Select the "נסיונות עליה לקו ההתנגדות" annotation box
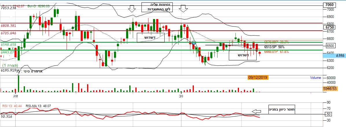The height and width of the screenshot is (127, 346). coord(157,7)
